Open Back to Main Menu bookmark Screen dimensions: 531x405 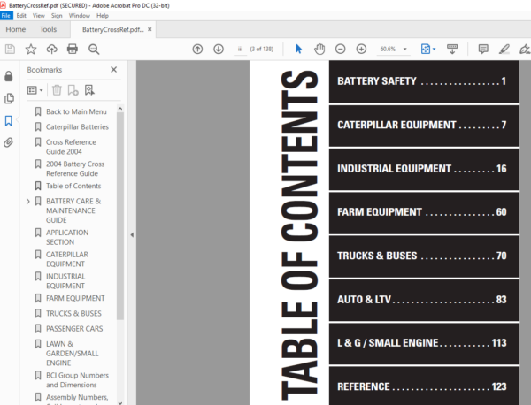[76, 111]
